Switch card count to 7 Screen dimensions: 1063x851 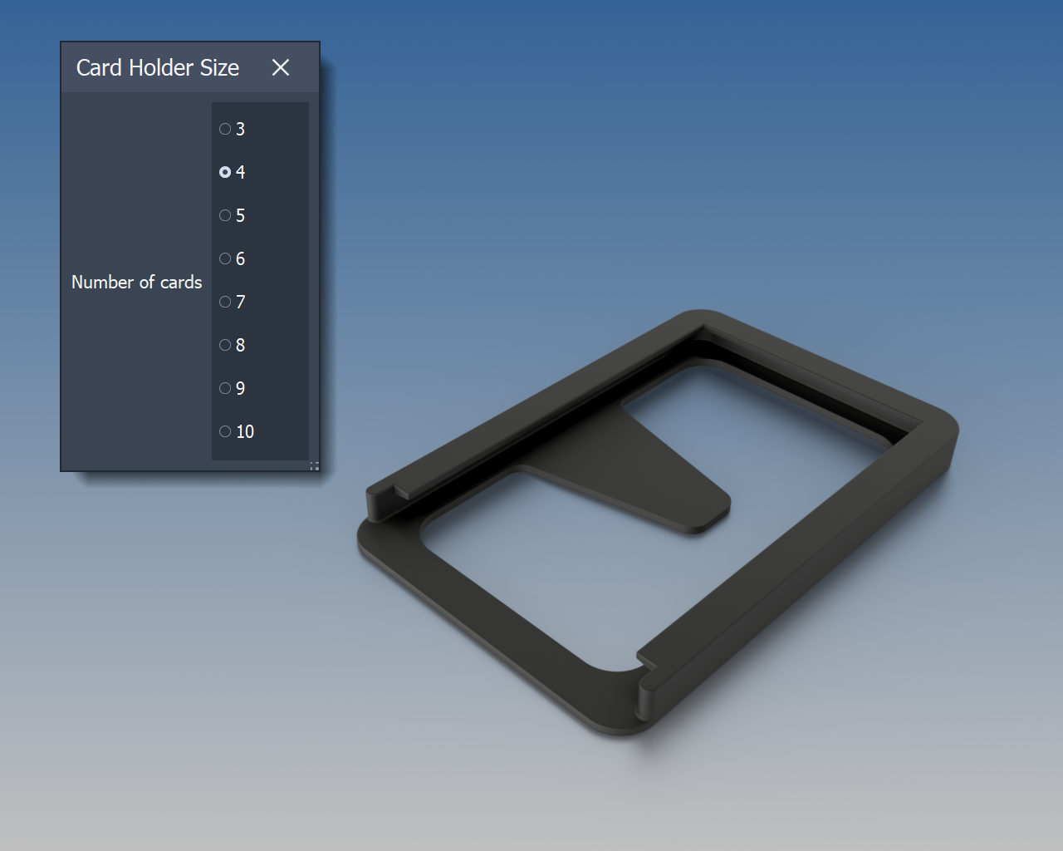tap(225, 302)
